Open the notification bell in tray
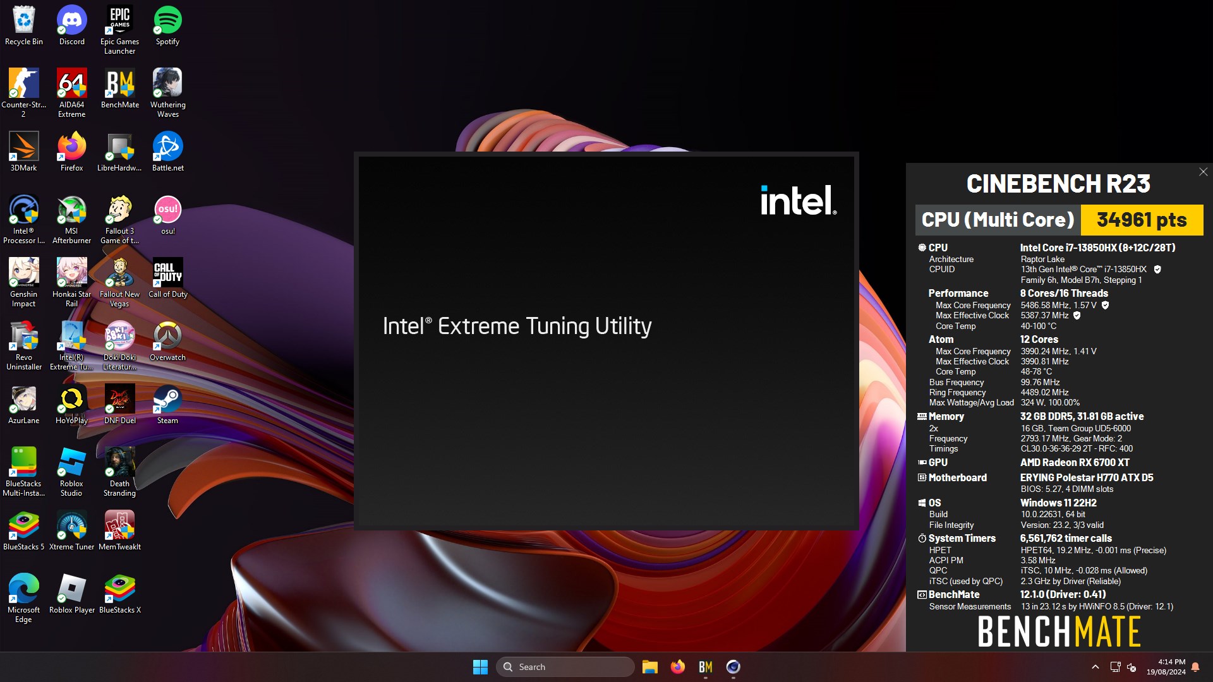 click(x=1195, y=667)
